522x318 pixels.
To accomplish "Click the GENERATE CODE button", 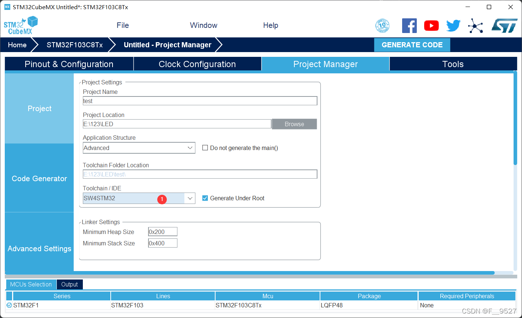I will click(x=412, y=45).
